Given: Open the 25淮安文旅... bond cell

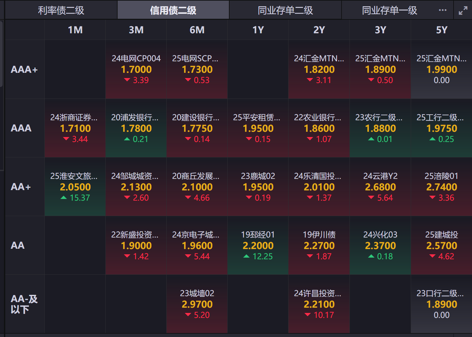Looking at the screenshot, I should click(x=75, y=187).
